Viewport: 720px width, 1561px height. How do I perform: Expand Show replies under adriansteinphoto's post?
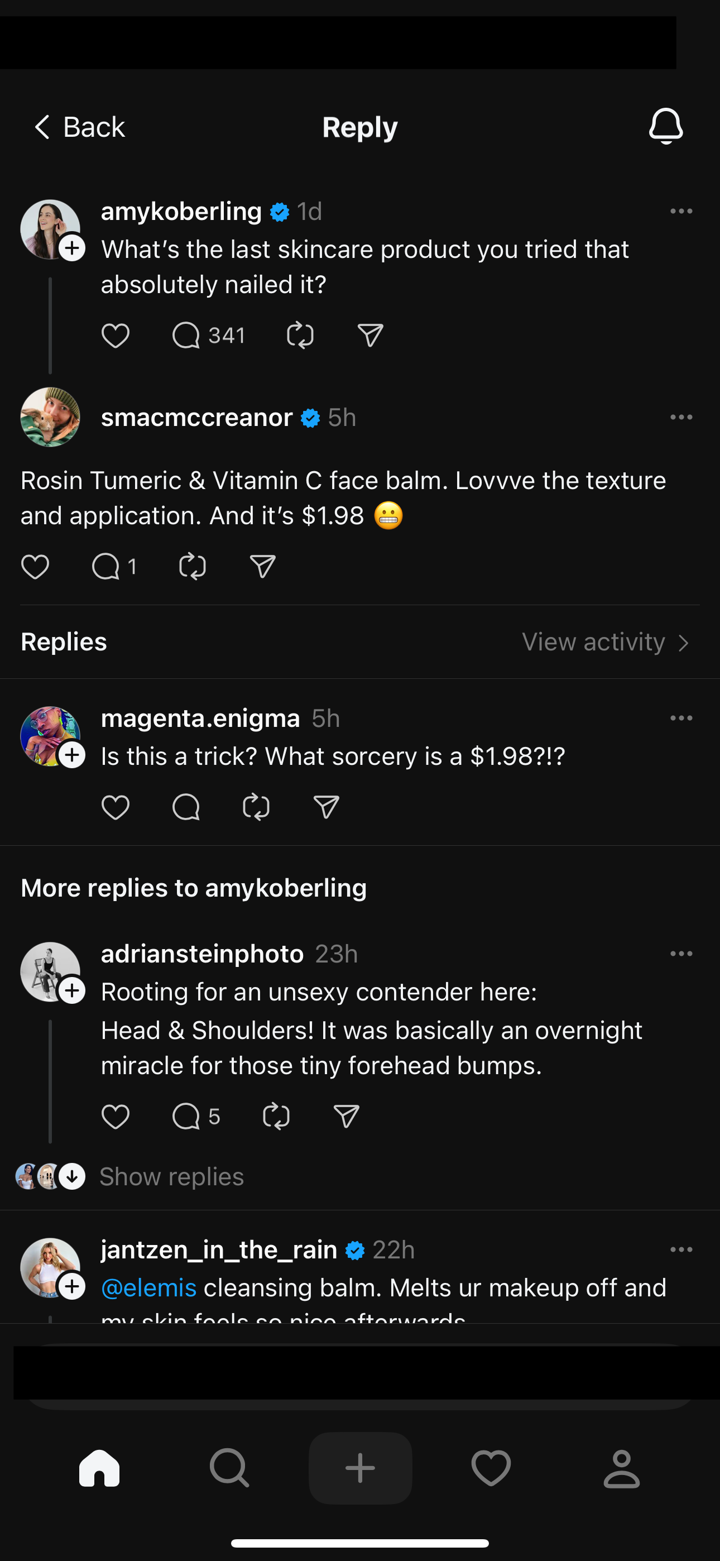[171, 1176]
